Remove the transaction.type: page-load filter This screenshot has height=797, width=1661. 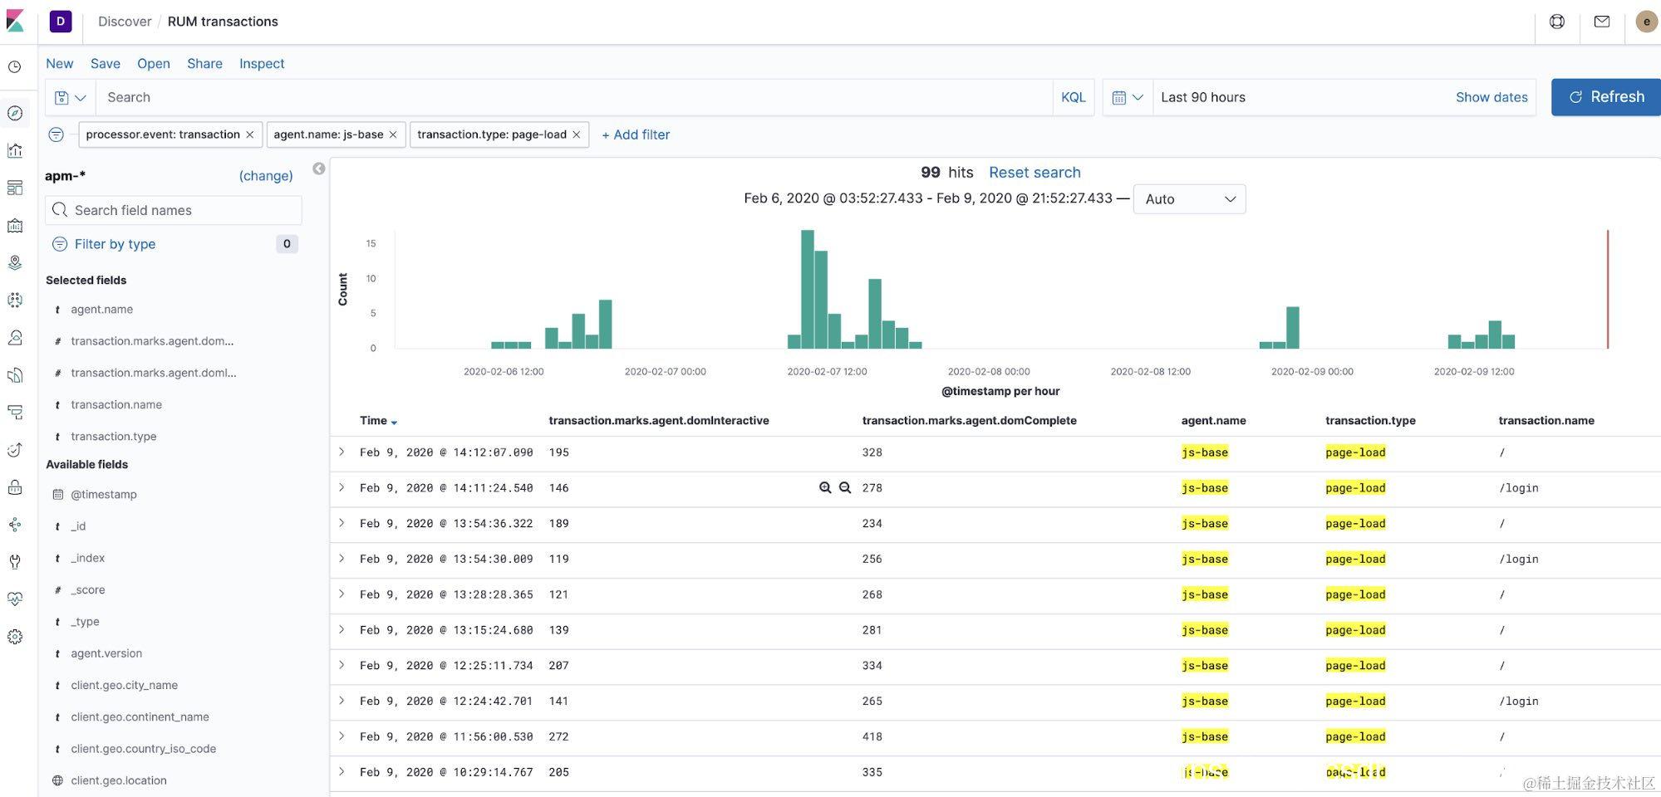click(577, 134)
